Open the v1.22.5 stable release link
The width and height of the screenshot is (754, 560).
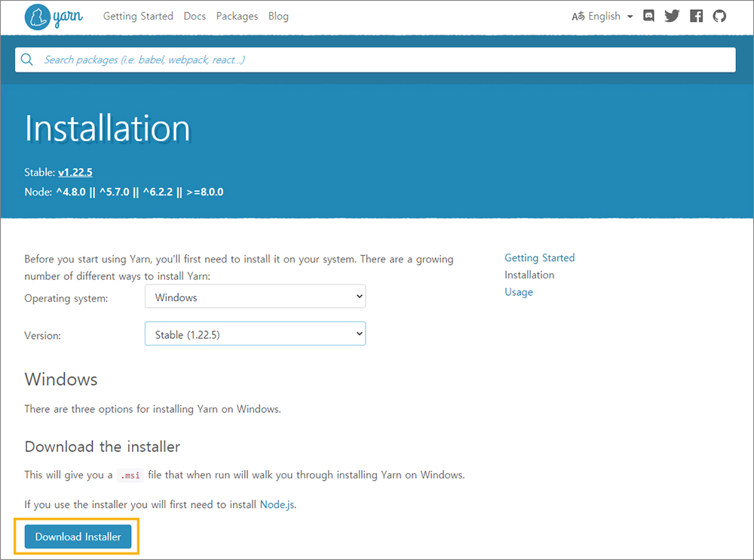click(75, 172)
